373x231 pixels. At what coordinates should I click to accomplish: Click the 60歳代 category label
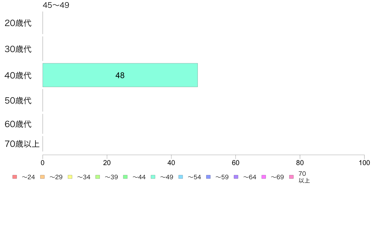[18, 124]
